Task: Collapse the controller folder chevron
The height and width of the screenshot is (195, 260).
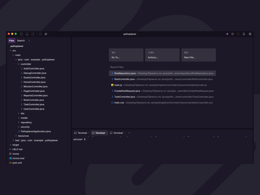Action: 19,64
